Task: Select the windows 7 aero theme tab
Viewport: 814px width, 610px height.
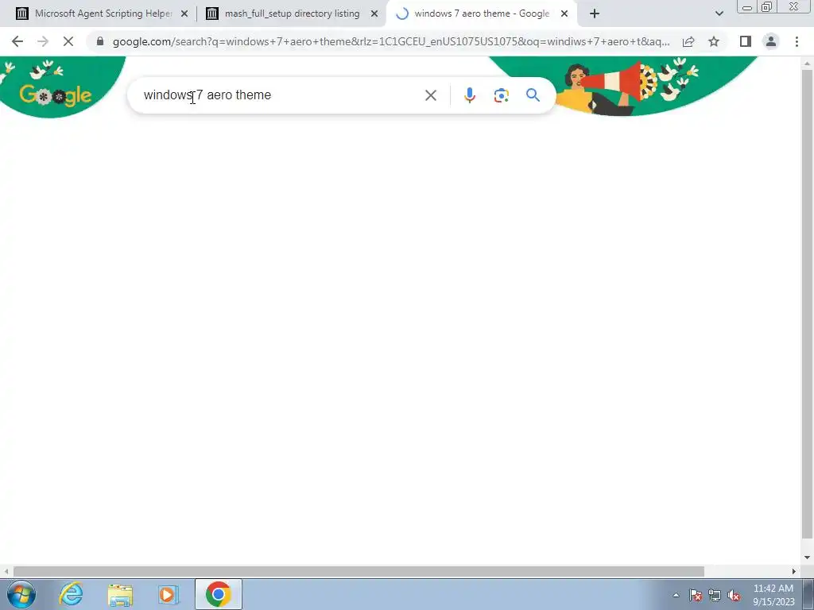Action: point(481,14)
